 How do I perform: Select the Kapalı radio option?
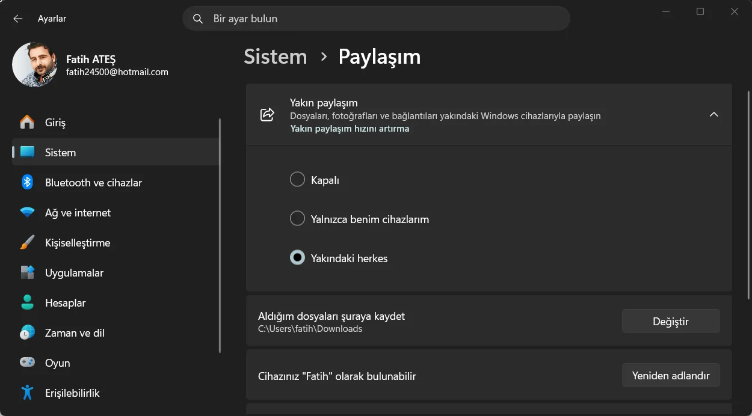298,180
